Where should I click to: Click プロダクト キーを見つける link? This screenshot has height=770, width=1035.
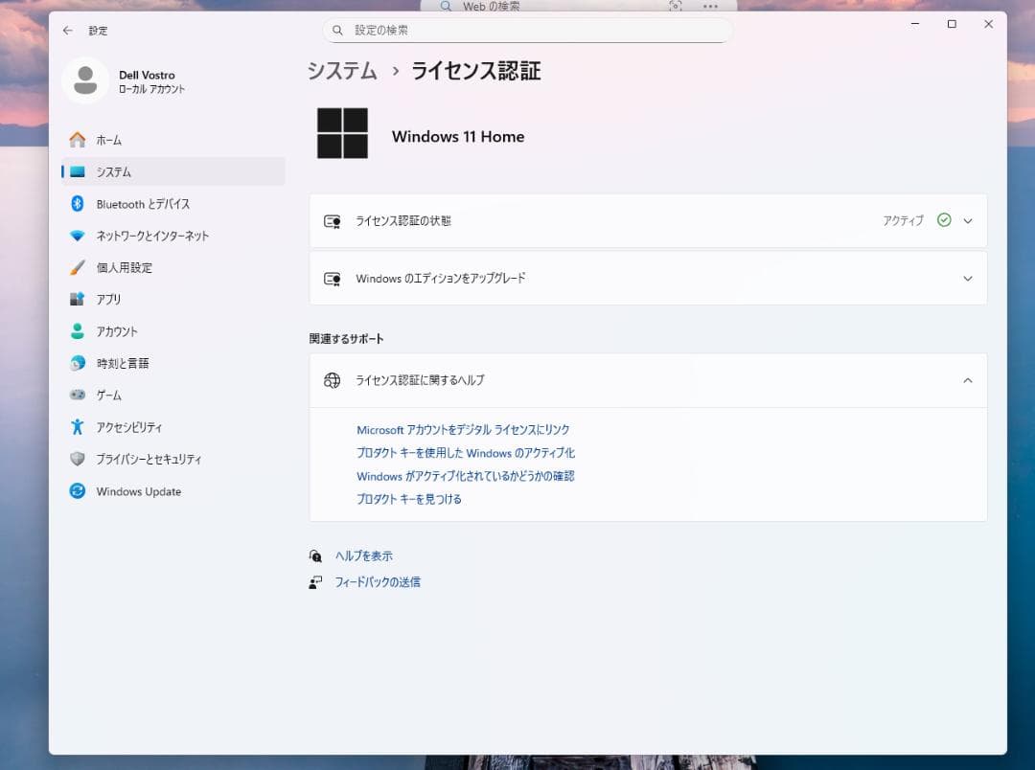[x=408, y=499]
